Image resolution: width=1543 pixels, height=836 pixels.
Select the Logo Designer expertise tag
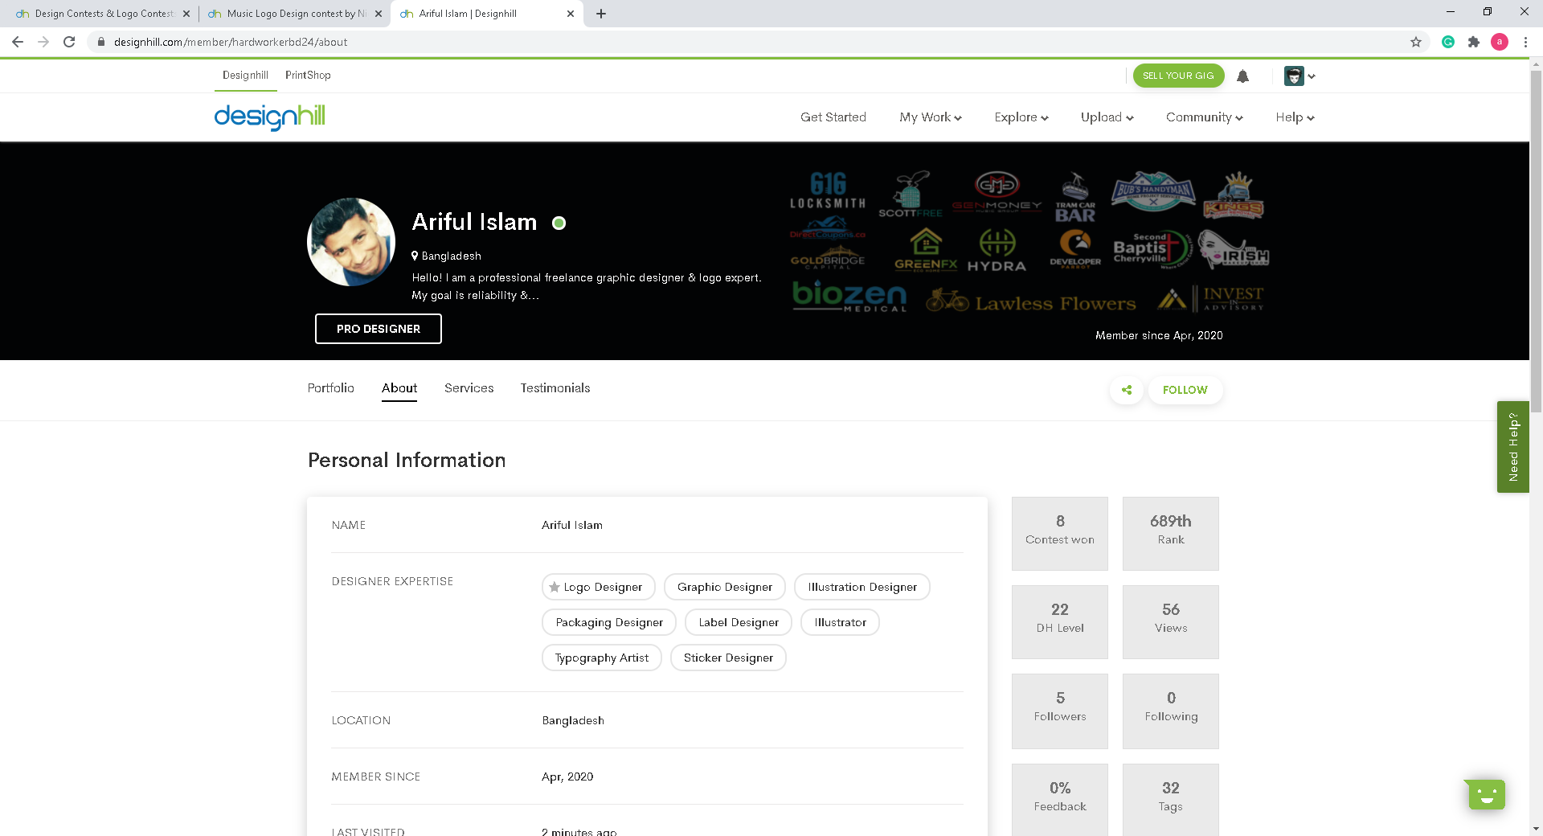tap(599, 588)
